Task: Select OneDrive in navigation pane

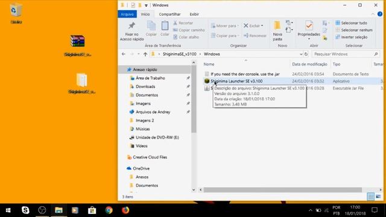Action: [141, 169]
